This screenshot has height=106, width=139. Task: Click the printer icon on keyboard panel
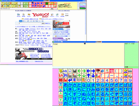(x=130, y=75)
